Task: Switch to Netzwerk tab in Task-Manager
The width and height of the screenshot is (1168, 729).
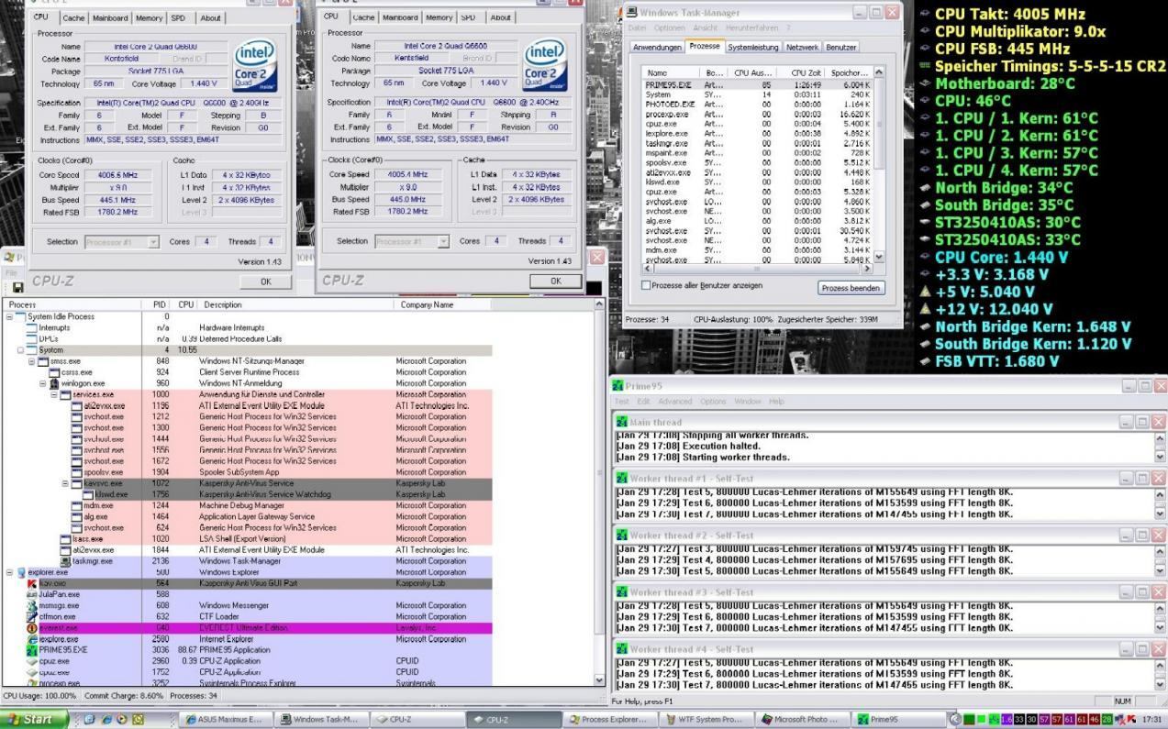Action: point(802,47)
